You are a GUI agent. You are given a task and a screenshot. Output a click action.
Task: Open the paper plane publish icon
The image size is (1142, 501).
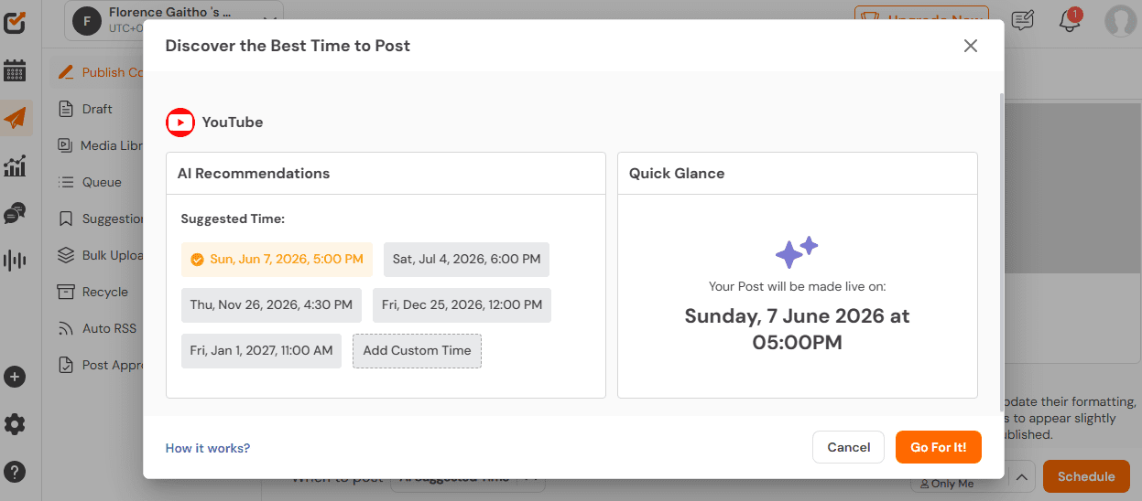click(16, 118)
